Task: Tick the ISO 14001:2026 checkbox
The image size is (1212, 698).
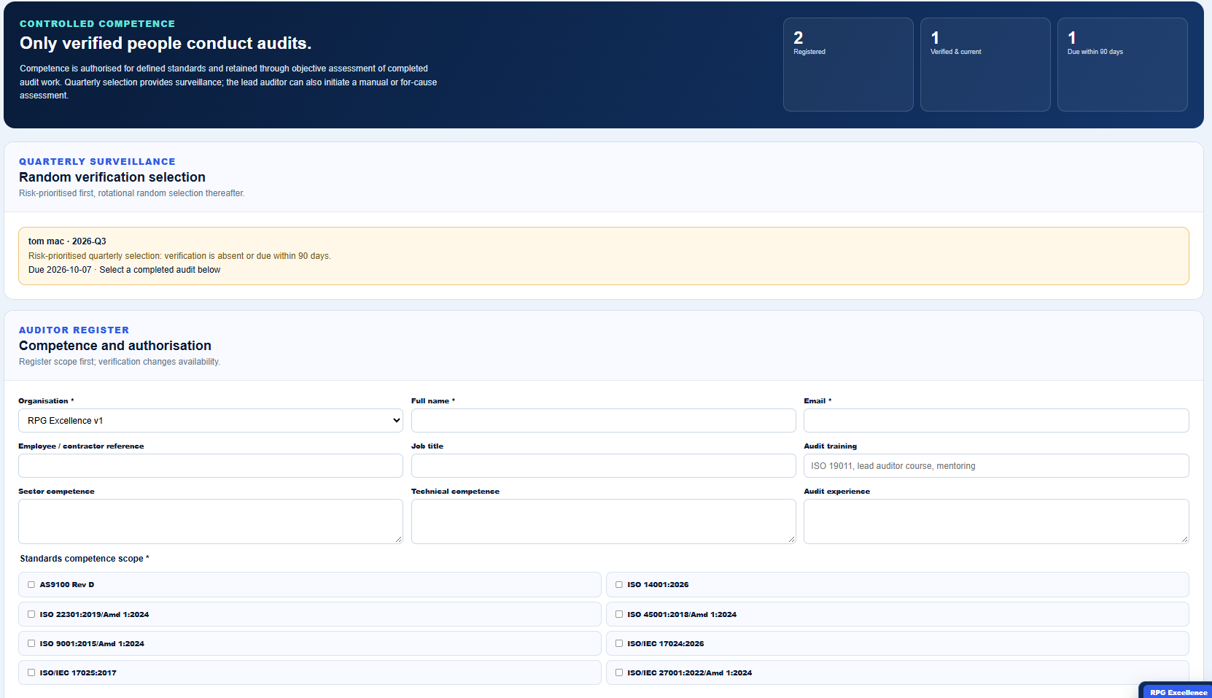Action: pos(619,585)
